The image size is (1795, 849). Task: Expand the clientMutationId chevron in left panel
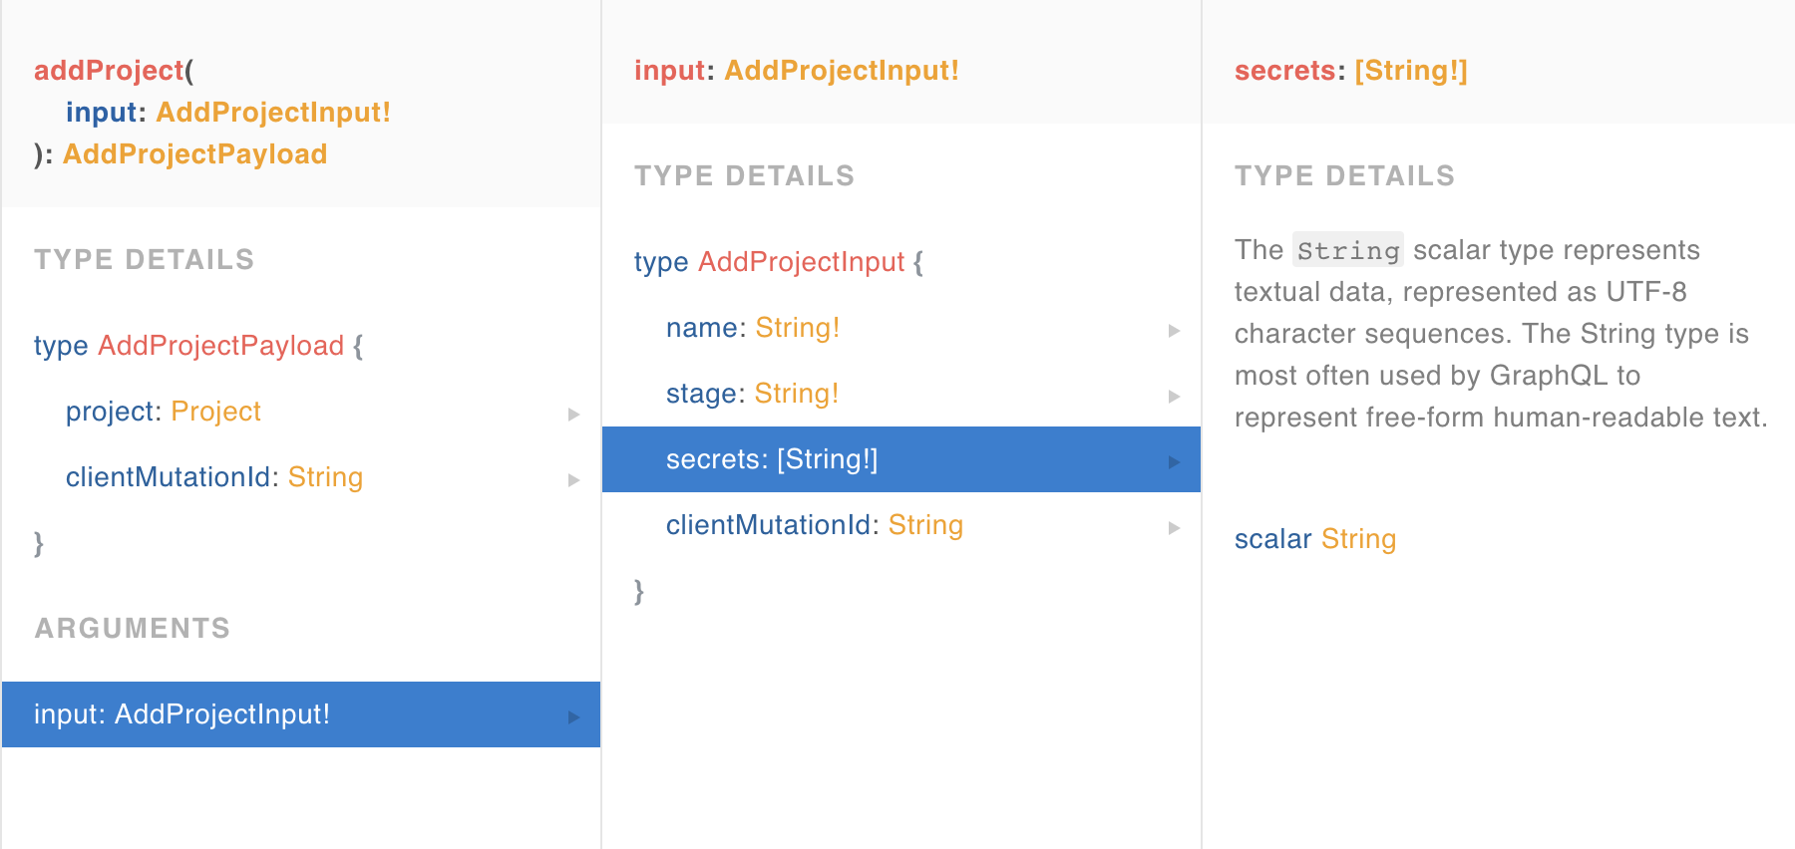pos(573,480)
